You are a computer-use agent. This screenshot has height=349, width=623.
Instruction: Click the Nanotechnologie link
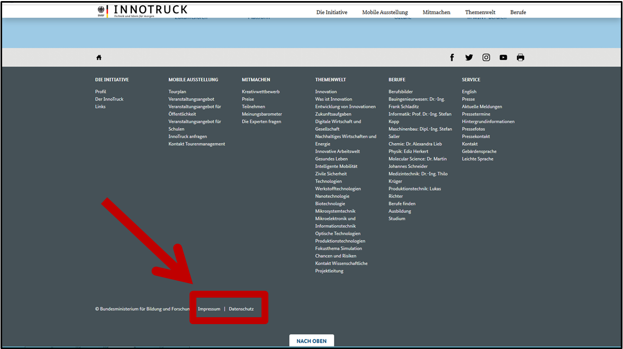pos(332,196)
